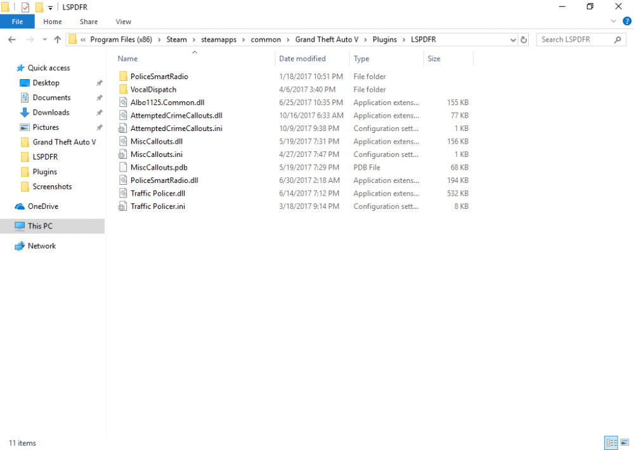The width and height of the screenshot is (634, 450).
Task: Select the PoliceSmartRadio.dll file icon
Action: coord(124,180)
